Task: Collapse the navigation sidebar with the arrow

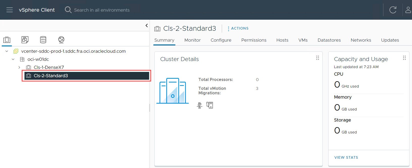Action: (147, 25)
